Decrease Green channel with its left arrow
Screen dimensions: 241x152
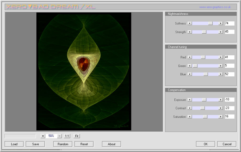(x=190, y=66)
